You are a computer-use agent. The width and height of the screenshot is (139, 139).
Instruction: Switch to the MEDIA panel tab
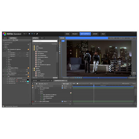pyautogui.click(x=5, y=38)
